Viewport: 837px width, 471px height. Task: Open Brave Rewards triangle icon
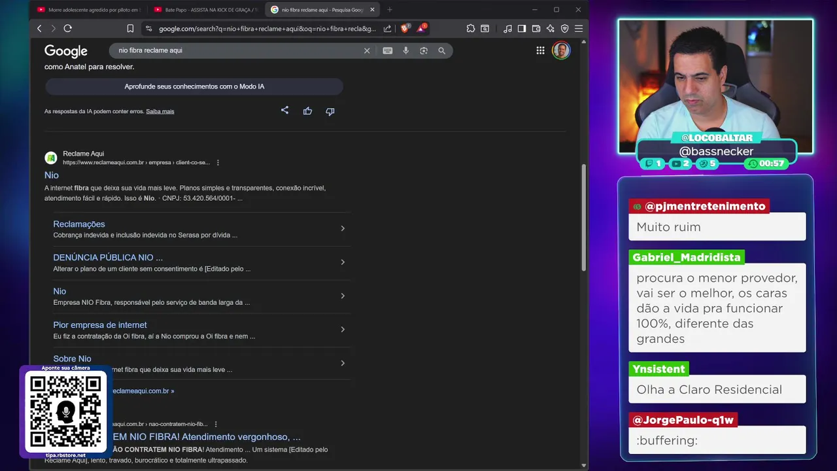(x=422, y=29)
